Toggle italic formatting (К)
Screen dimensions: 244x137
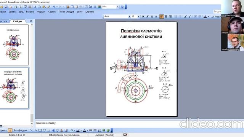[148, 16]
